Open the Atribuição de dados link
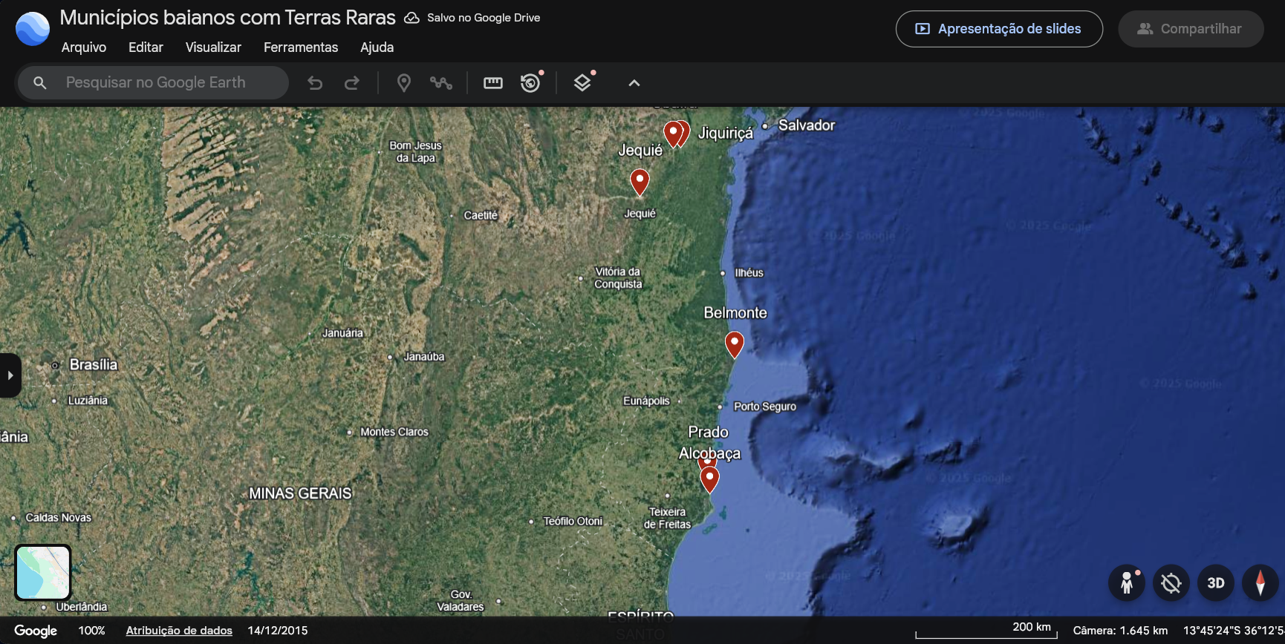This screenshot has height=644, width=1285. 179,631
